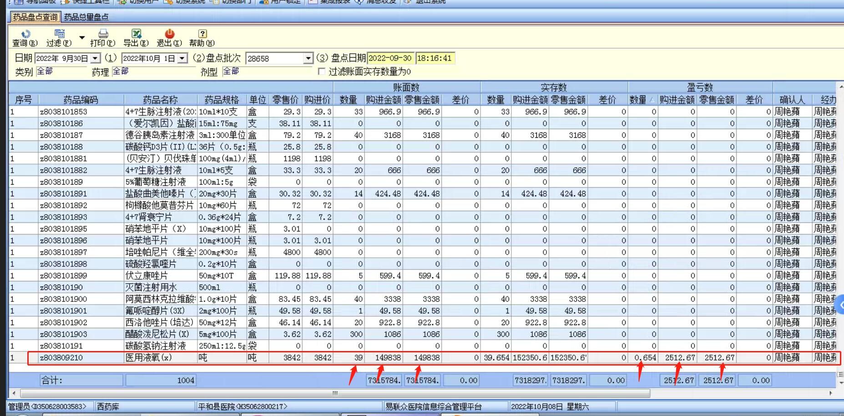844x416 pixels.
Task: Click the 2022年10月08日 星期六 status bar date
Action: pos(562,407)
